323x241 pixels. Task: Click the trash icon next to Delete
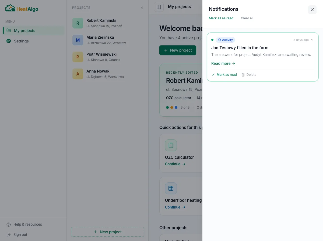tap(243, 75)
